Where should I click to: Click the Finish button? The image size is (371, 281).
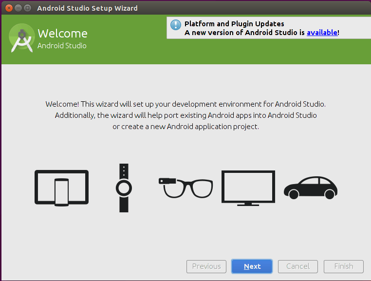click(x=343, y=266)
